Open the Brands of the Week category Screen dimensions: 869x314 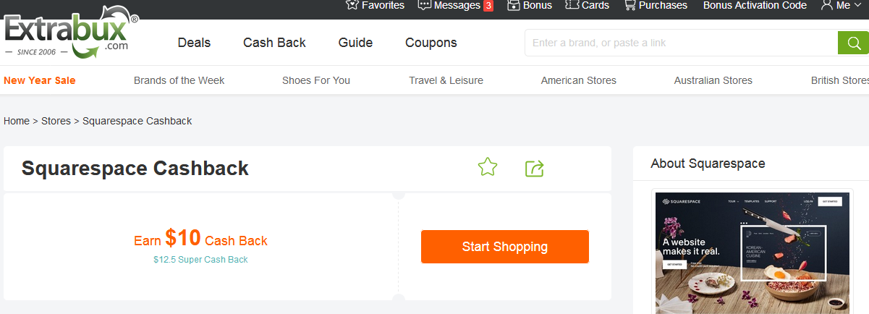click(x=179, y=80)
